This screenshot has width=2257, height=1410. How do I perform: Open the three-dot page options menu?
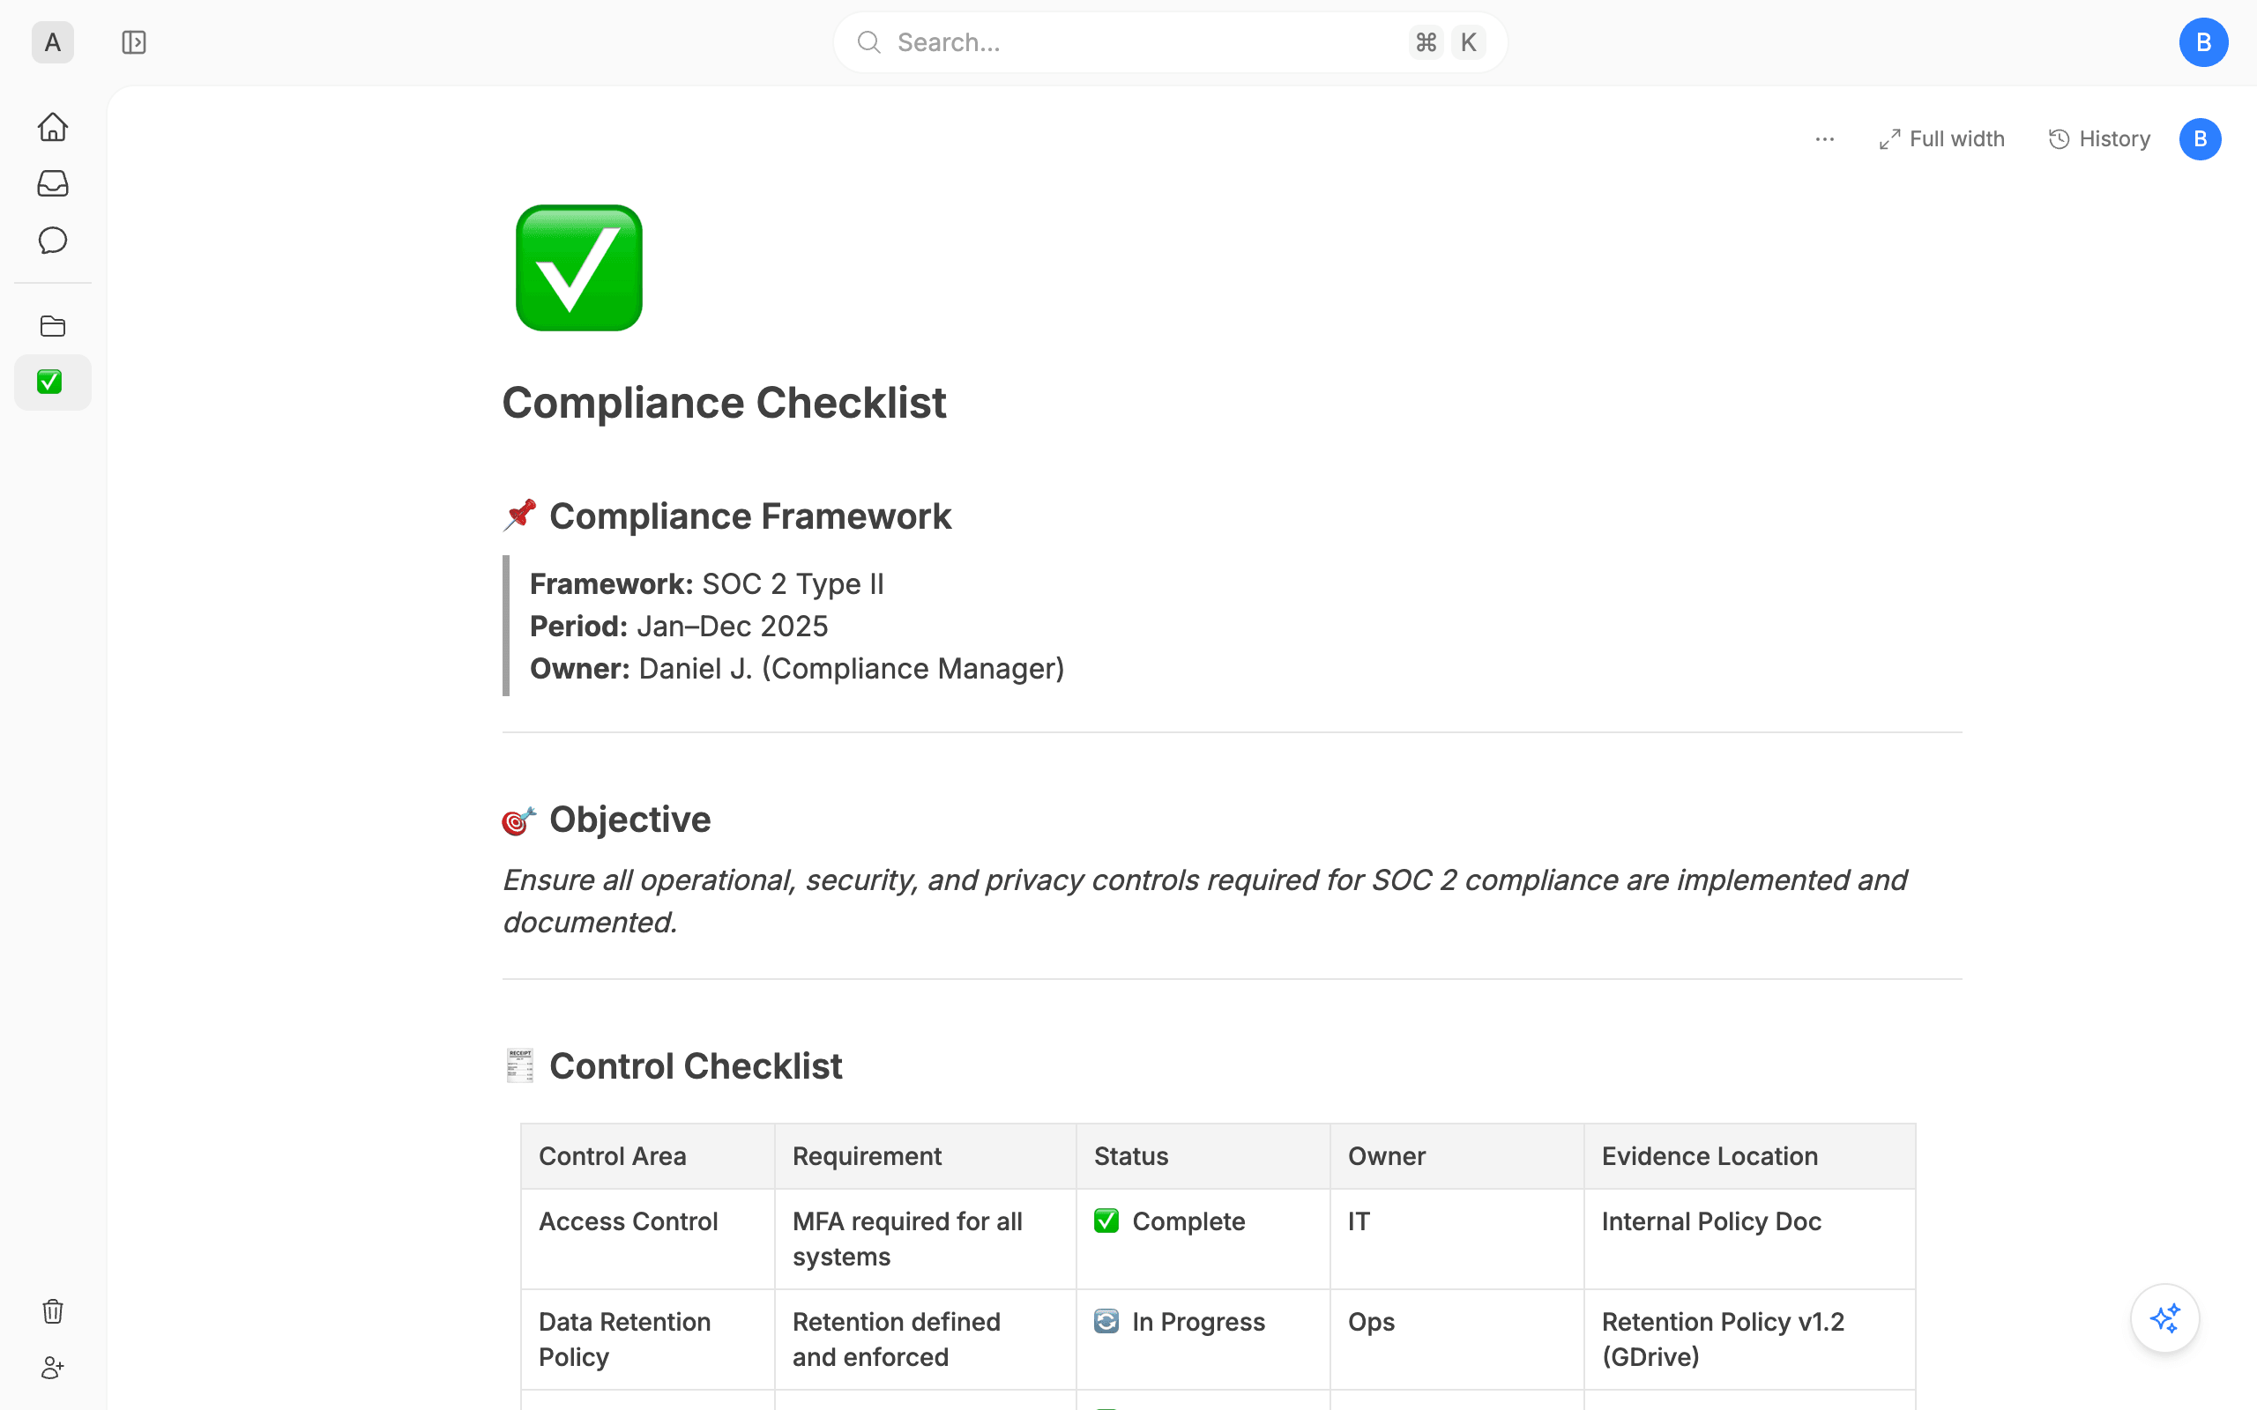point(1824,139)
